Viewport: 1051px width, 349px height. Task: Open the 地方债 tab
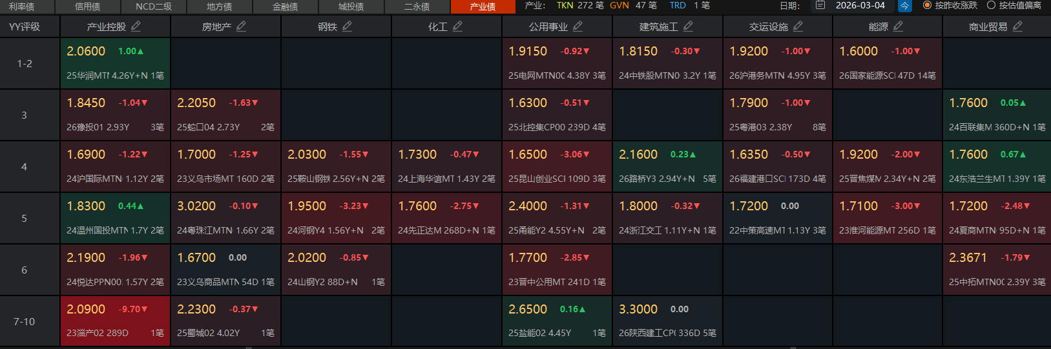[219, 6]
